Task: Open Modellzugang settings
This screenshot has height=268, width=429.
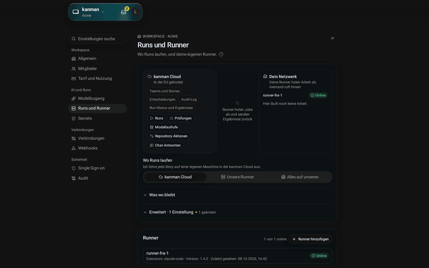Action: pos(97,99)
